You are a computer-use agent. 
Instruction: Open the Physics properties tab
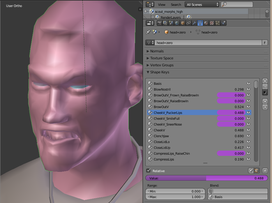click(x=223, y=23)
